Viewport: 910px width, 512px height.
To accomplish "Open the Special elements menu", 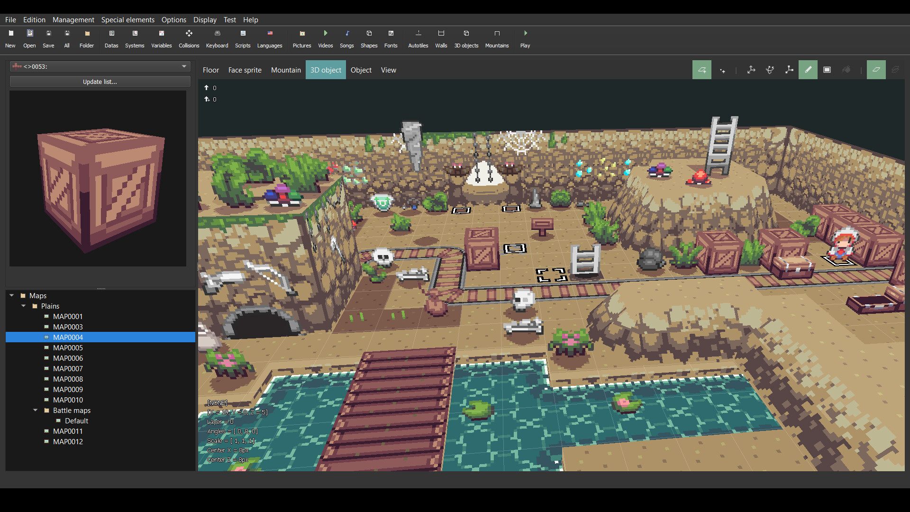I will 127,19.
